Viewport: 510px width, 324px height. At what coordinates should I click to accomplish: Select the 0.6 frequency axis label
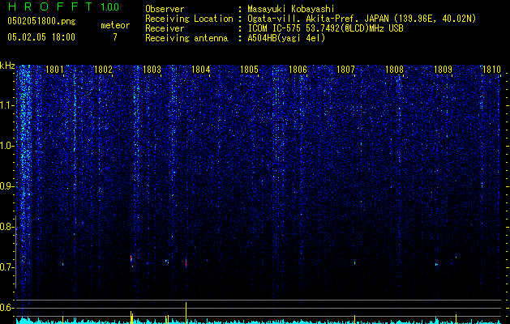pyautogui.click(x=7, y=308)
